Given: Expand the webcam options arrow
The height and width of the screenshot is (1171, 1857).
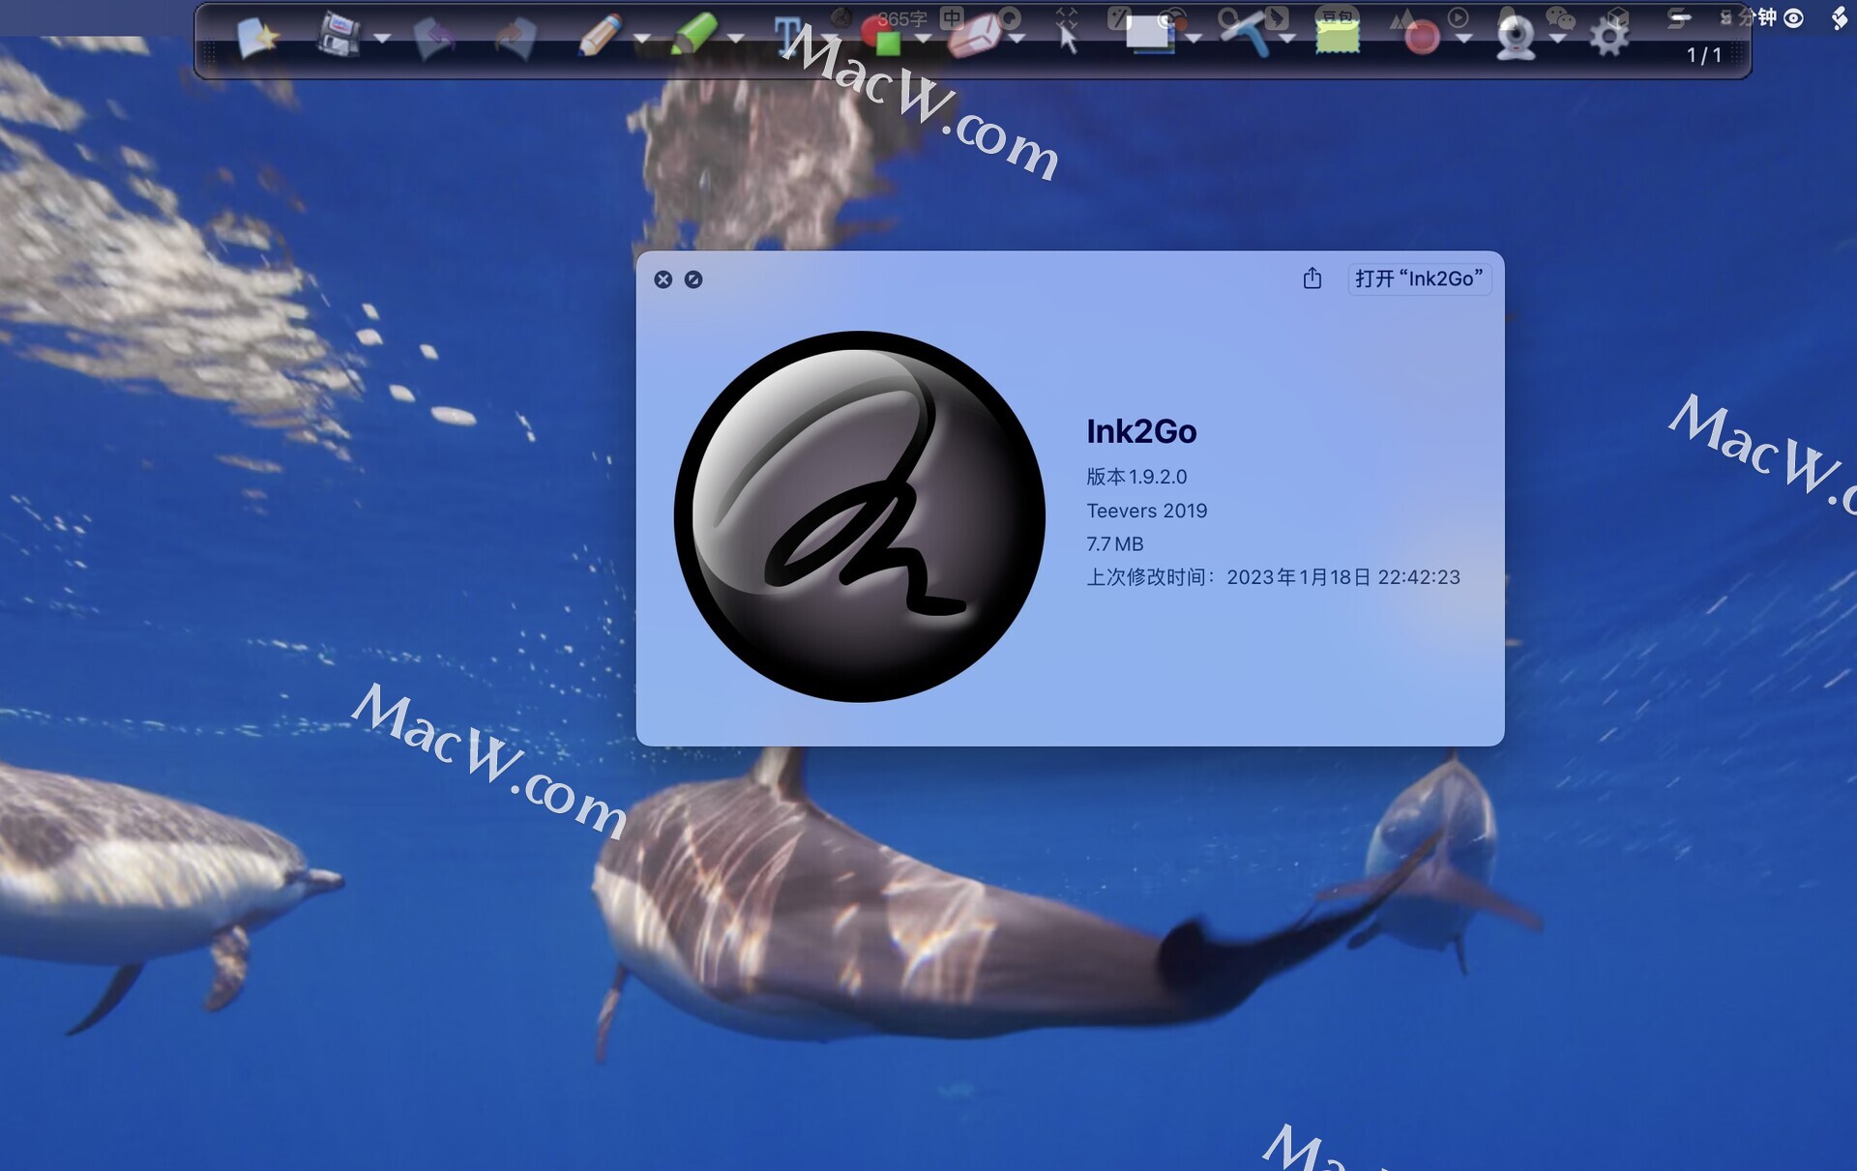Looking at the screenshot, I should [x=1558, y=40].
